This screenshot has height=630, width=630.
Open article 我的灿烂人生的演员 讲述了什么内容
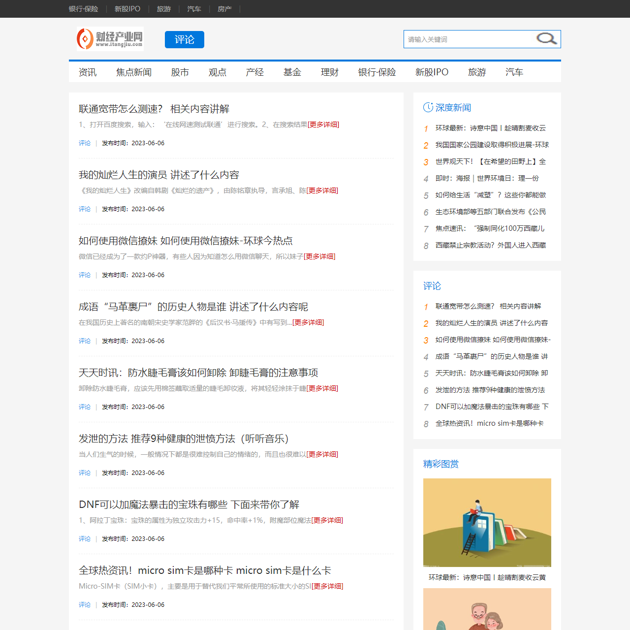pyautogui.click(x=159, y=174)
